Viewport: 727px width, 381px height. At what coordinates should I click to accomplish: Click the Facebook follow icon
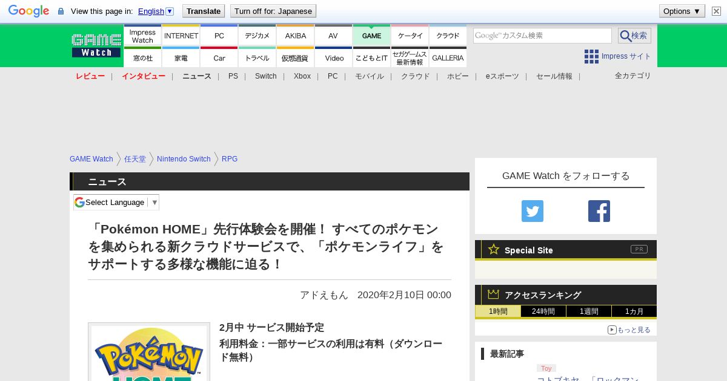[x=599, y=211]
